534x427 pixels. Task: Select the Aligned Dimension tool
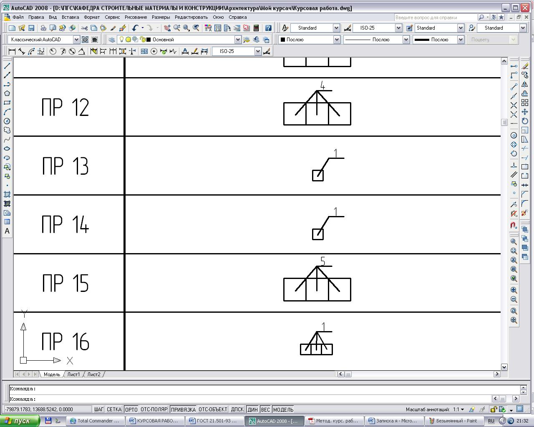pos(22,51)
